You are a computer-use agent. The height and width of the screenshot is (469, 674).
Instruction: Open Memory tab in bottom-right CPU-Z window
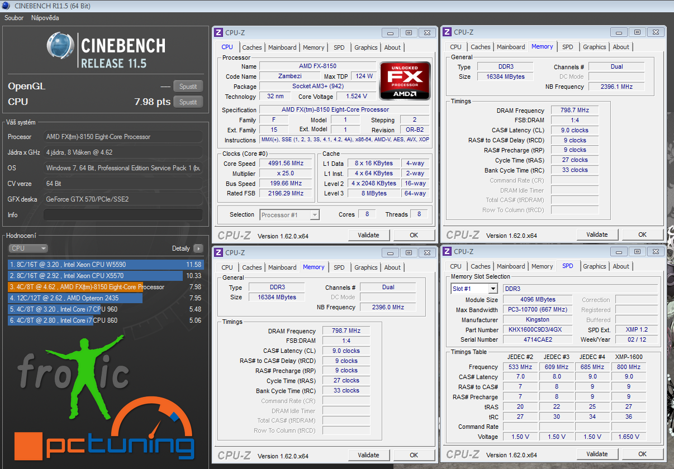(542, 266)
